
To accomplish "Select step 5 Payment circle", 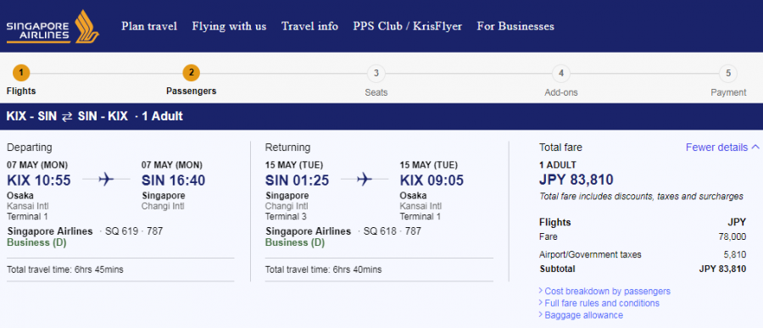I will click(x=728, y=74).
